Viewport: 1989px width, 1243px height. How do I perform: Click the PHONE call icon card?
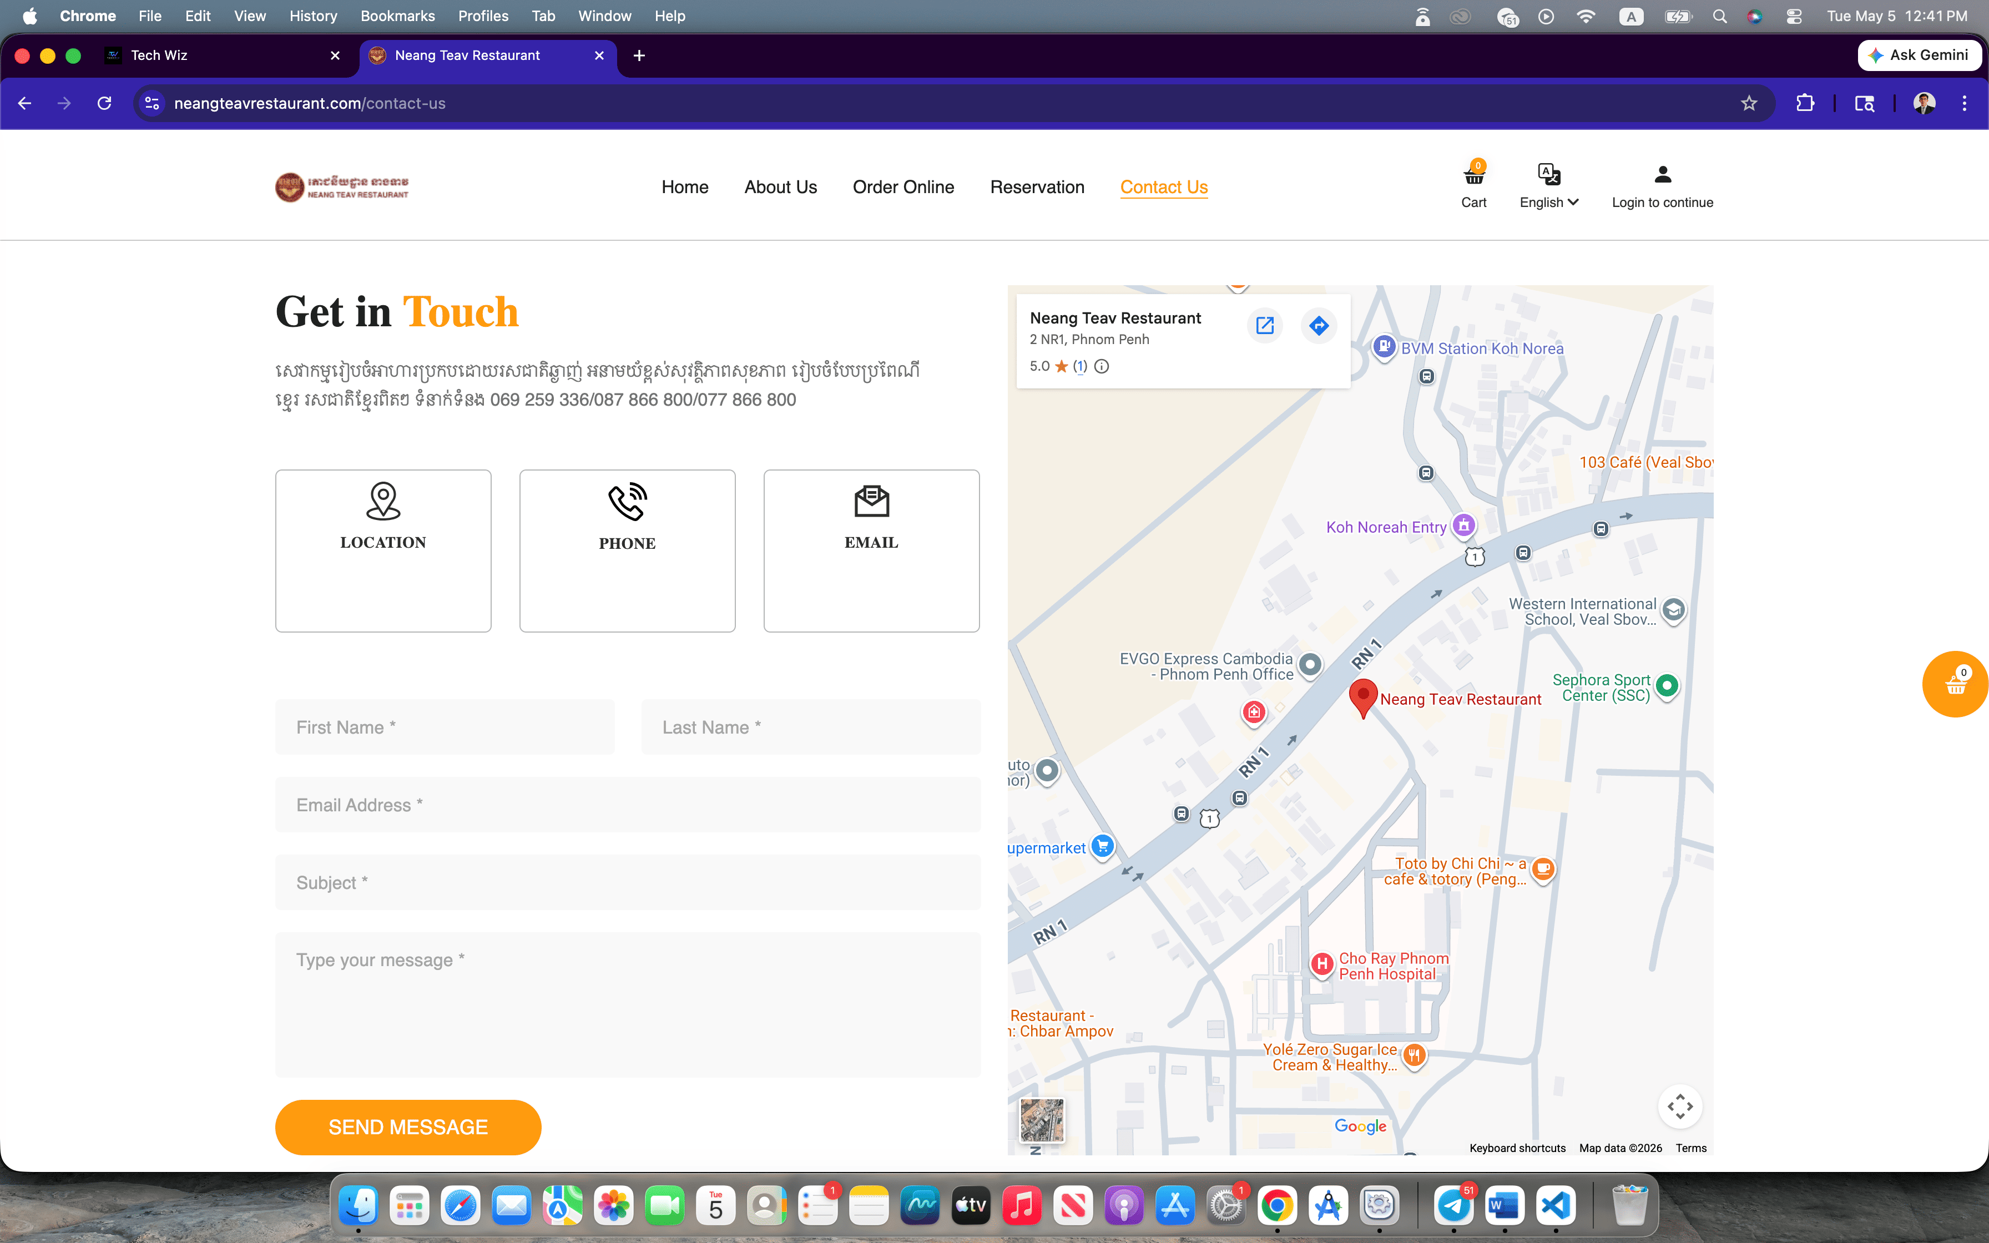(x=627, y=550)
